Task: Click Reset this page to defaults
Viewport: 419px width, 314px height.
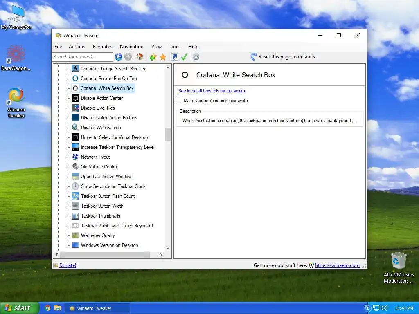Action: (x=287, y=56)
